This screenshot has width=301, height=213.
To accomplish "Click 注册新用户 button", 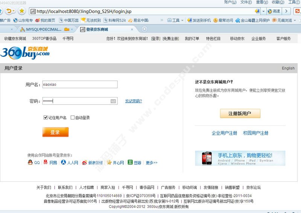I will tap(240, 113).
